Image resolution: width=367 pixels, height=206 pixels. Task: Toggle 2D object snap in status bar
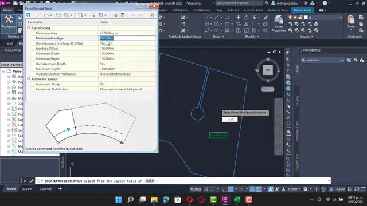(x=259, y=189)
